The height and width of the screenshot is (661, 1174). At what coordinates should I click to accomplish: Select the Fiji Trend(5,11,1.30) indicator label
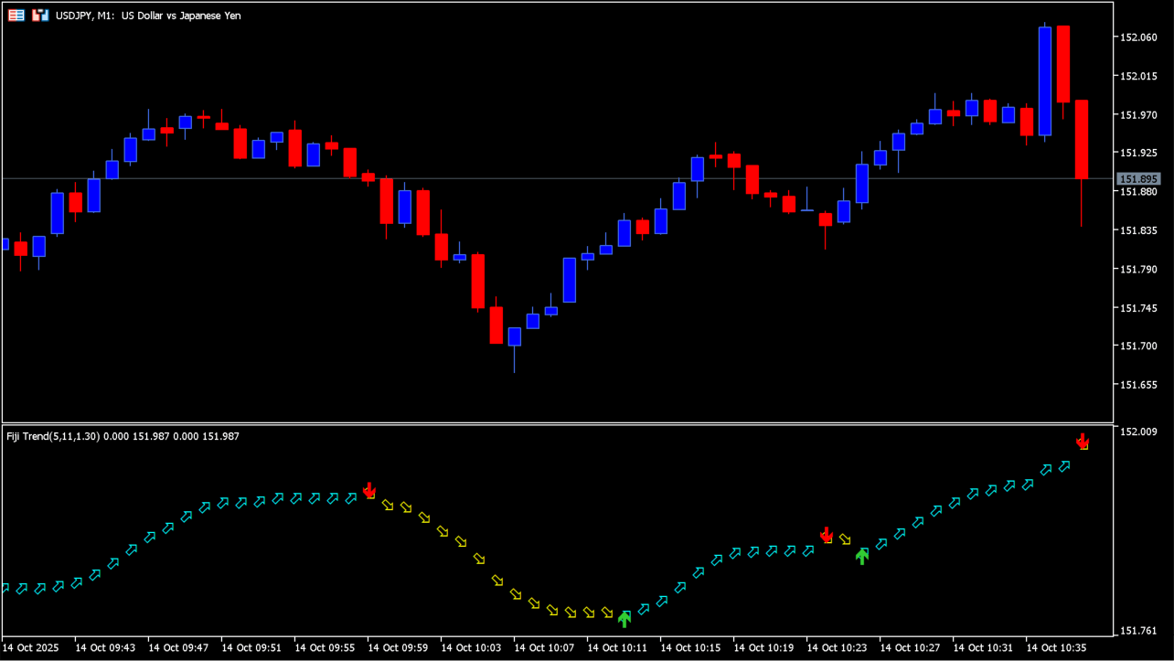[53, 436]
